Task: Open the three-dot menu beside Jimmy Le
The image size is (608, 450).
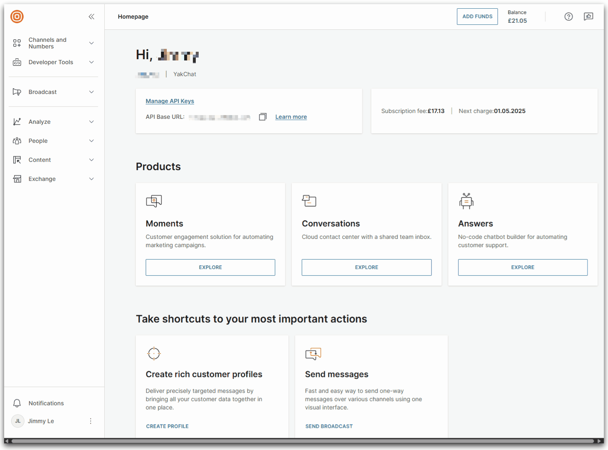Action: point(91,421)
